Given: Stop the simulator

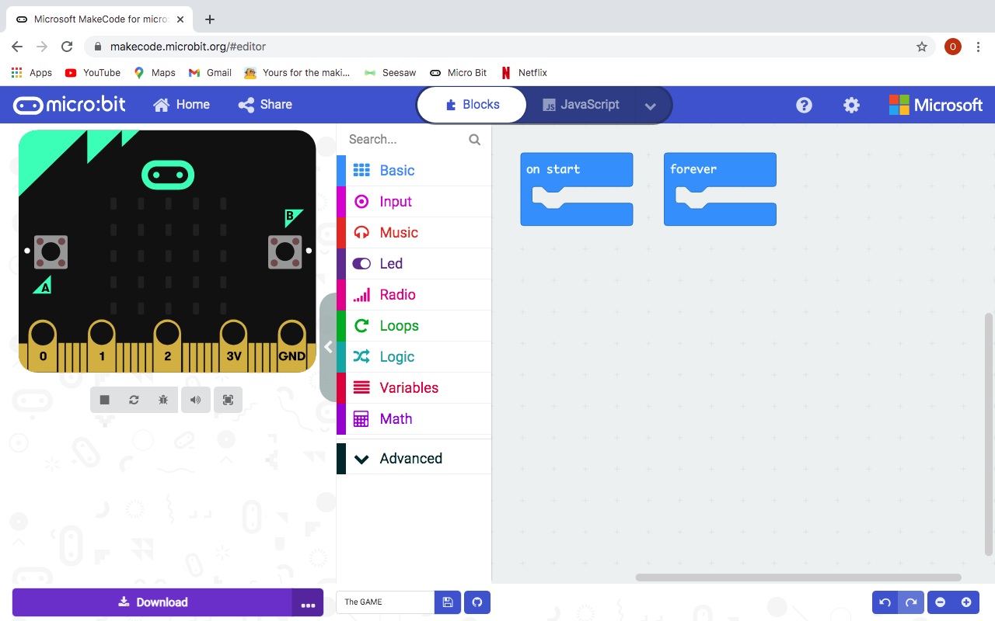Looking at the screenshot, I should [105, 400].
